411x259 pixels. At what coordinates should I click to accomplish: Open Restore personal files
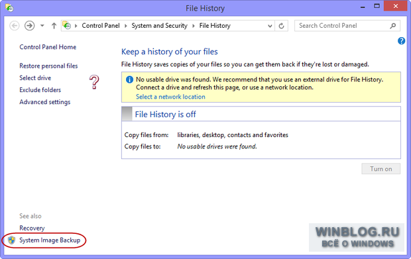pyautogui.click(x=48, y=66)
